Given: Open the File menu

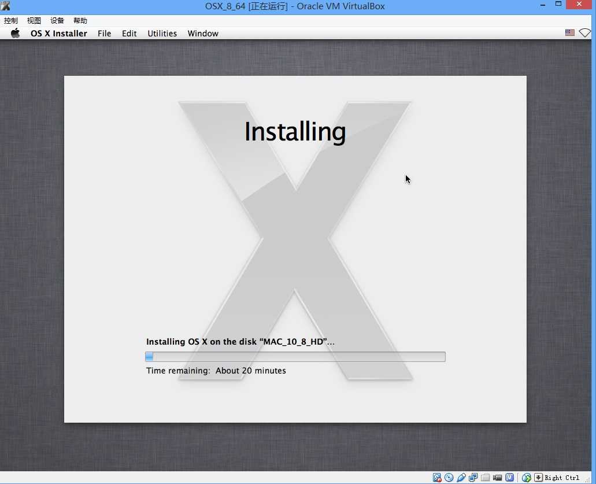Looking at the screenshot, I should pyautogui.click(x=104, y=34).
